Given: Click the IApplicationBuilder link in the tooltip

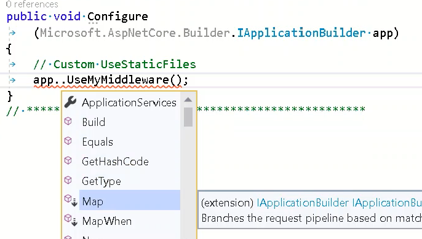Looking at the screenshot, I should pos(303,203).
